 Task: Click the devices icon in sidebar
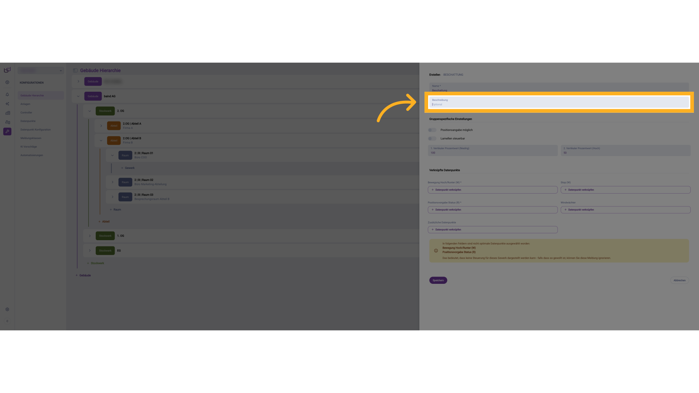pos(8,122)
